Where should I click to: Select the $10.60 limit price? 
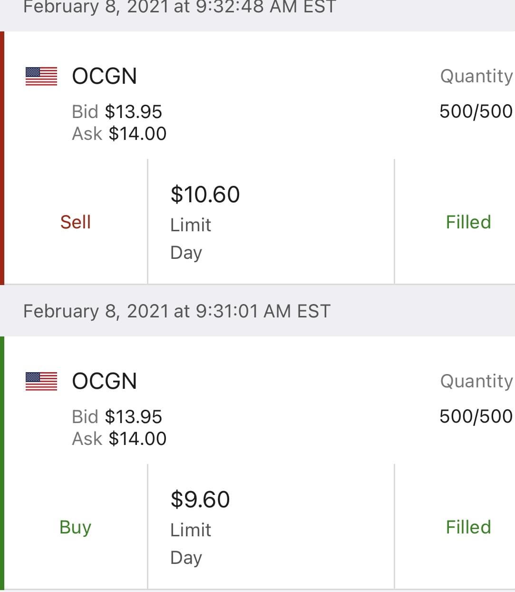(205, 195)
